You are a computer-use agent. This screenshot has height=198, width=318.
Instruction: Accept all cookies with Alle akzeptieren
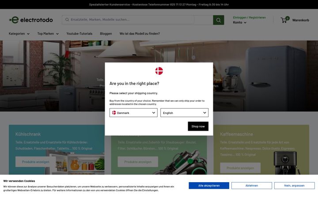[209, 186]
